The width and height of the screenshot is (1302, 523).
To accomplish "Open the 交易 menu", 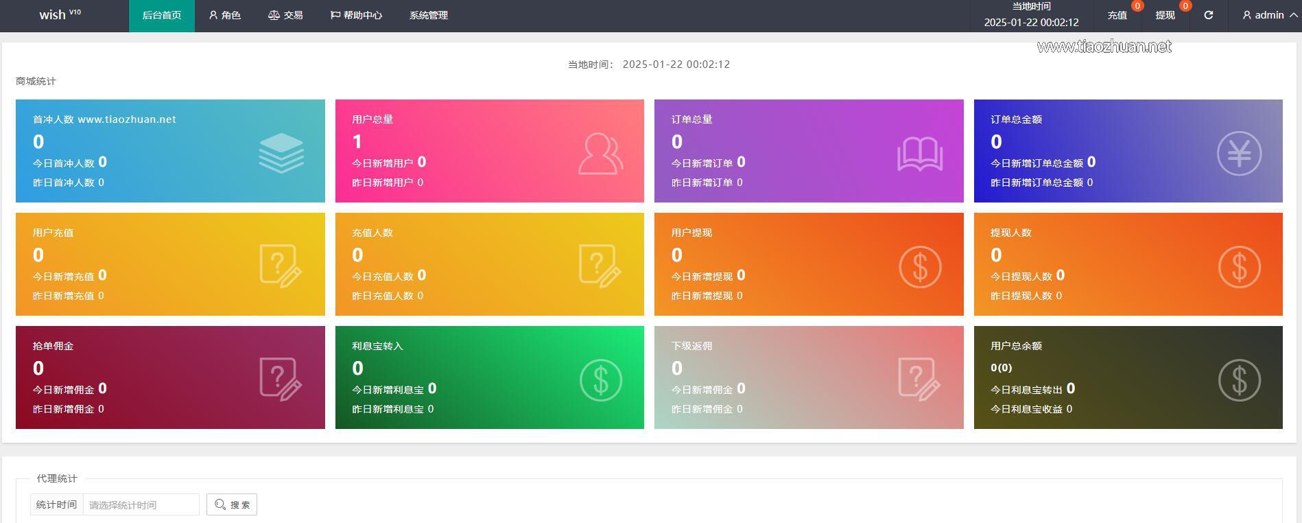I will 285,15.
